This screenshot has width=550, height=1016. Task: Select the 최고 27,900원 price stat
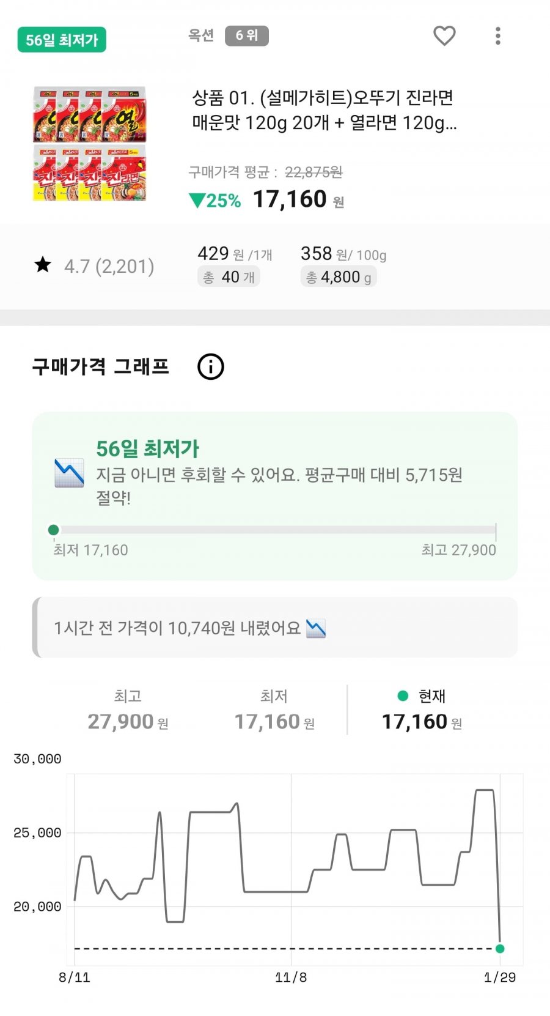[128, 710]
